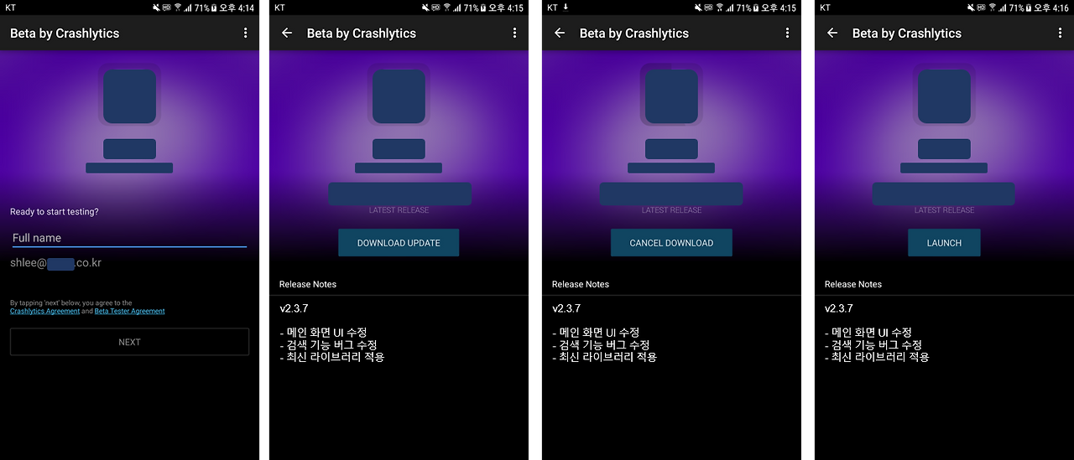Tap the LAUNCH button
Image resolution: width=1074 pixels, height=460 pixels.
[944, 243]
